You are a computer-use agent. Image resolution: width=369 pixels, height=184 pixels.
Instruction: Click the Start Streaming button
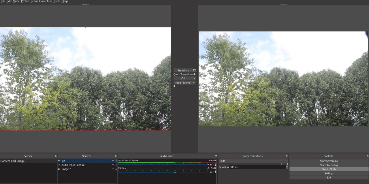pyautogui.click(x=329, y=161)
